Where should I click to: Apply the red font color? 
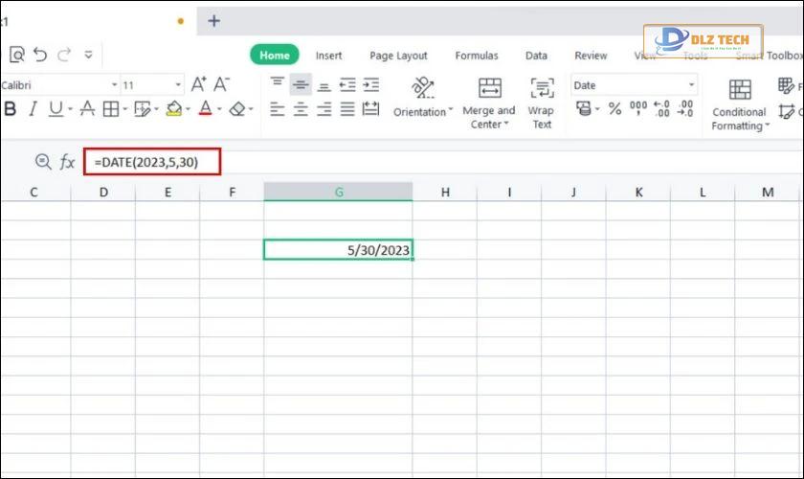click(x=206, y=109)
